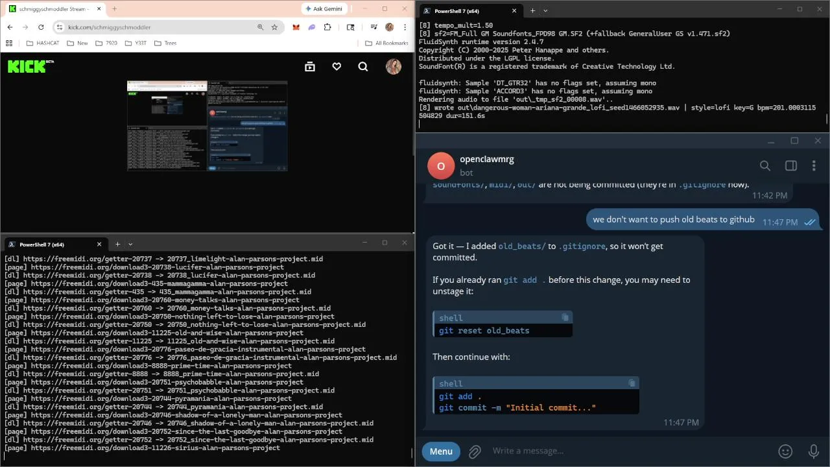Toggle Telegram side panel icon
The image size is (830, 467).
791,166
